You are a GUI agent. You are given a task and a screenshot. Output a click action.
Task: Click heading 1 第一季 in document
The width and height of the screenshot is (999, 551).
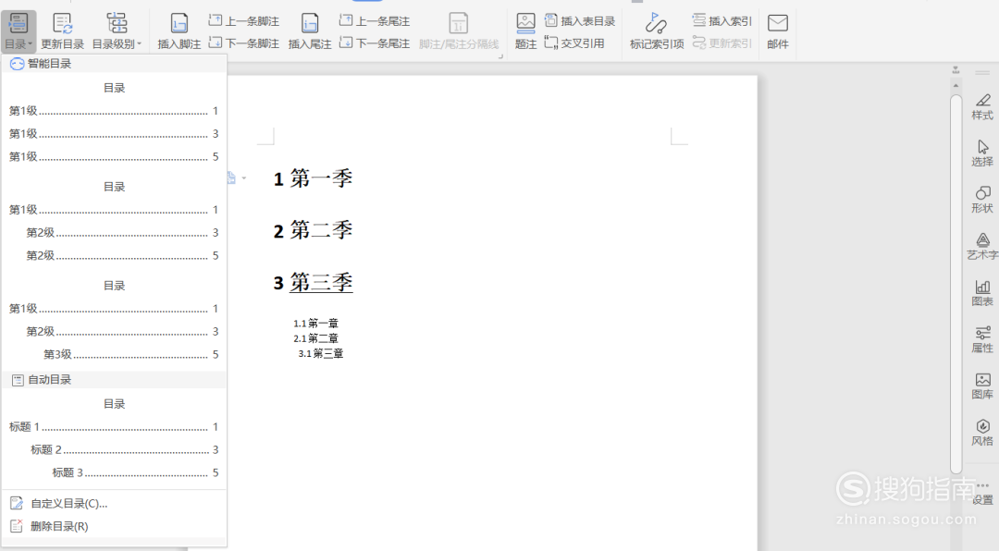[x=313, y=178]
